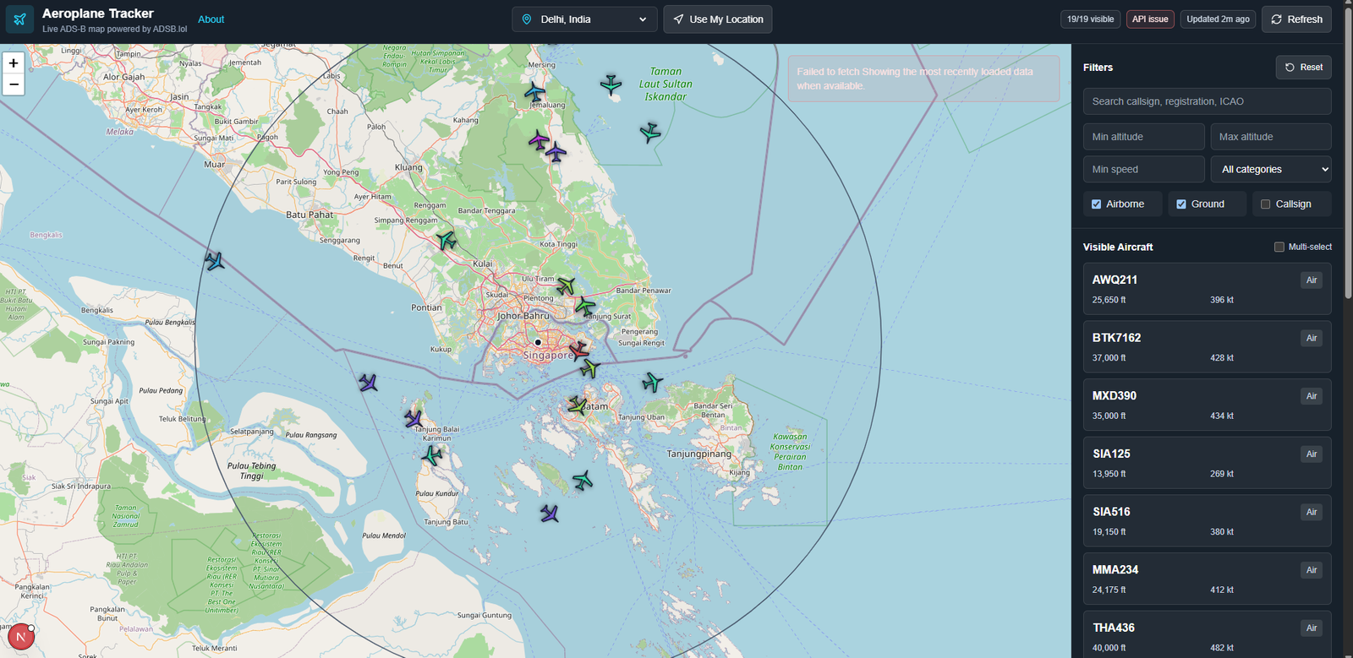1353x658 pixels.
Task: Select the BTK7162 aircraft card
Action: (x=1207, y=346)
